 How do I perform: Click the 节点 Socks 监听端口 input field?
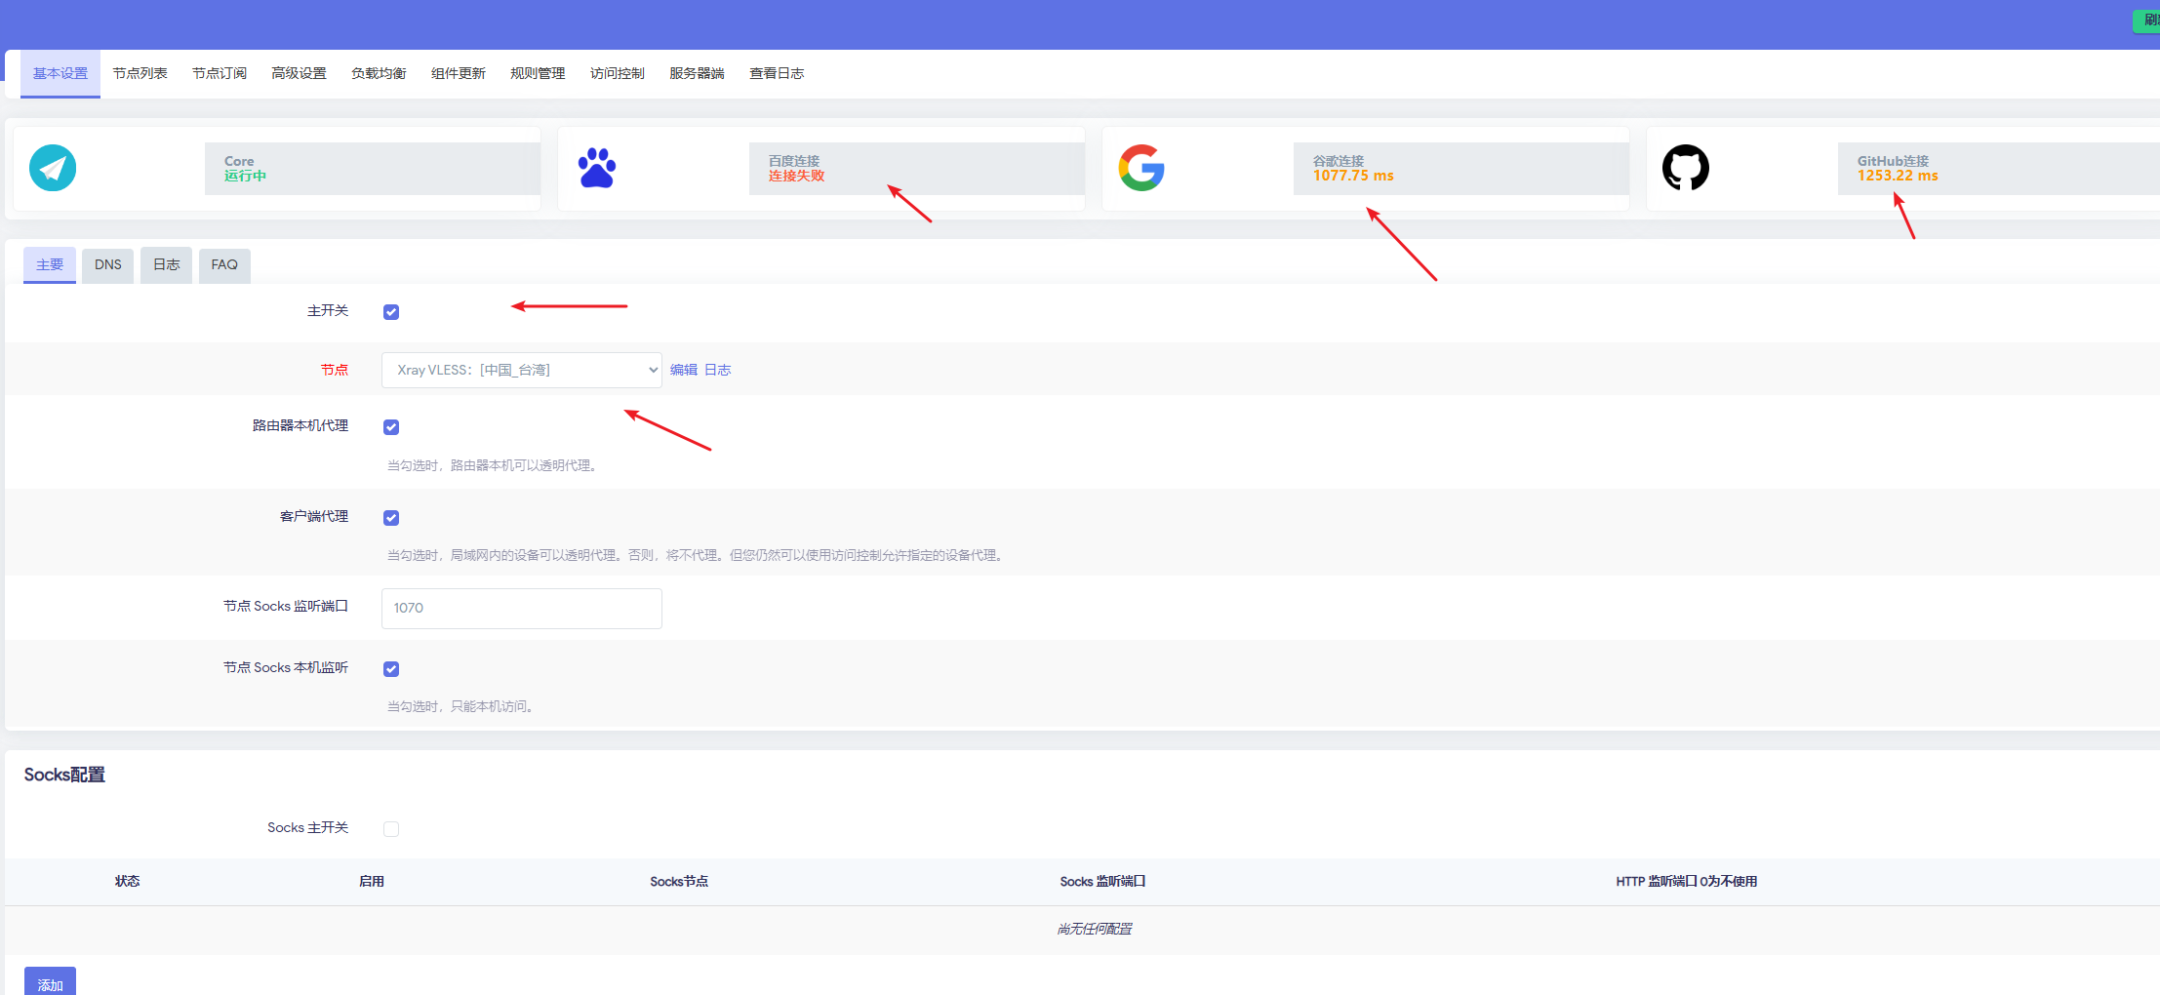click(522, 608)
